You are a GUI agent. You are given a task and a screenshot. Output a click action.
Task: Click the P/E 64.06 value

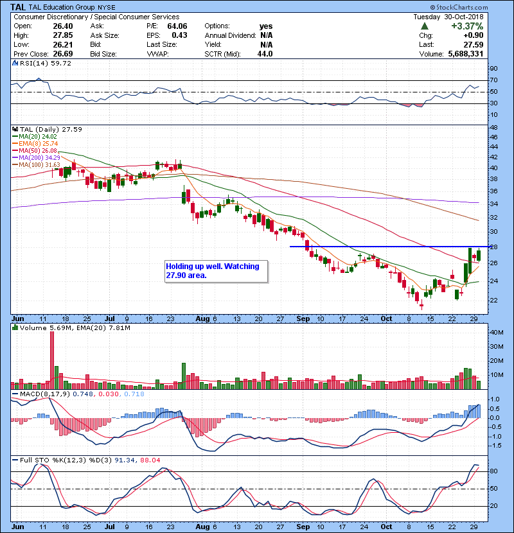coord(177,26)
